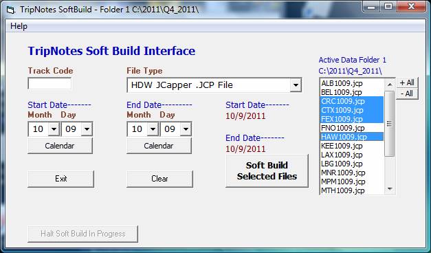Select all files with + All button
This screenshot has width=431, height=253.
(407, 82)
